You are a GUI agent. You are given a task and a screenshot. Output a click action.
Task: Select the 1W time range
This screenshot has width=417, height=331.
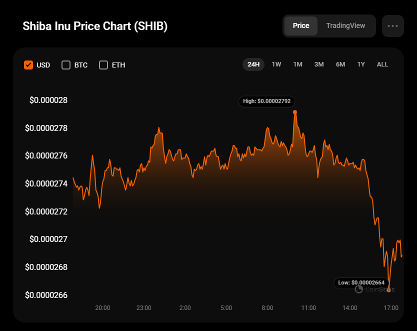pos(276,64)
